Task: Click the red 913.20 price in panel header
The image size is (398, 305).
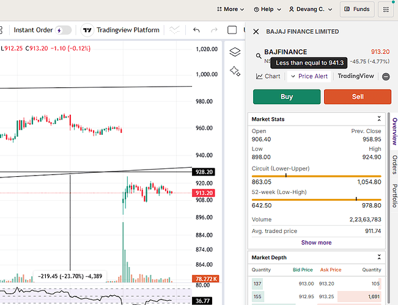Action: pyautogui.click(x=380, y=52)
